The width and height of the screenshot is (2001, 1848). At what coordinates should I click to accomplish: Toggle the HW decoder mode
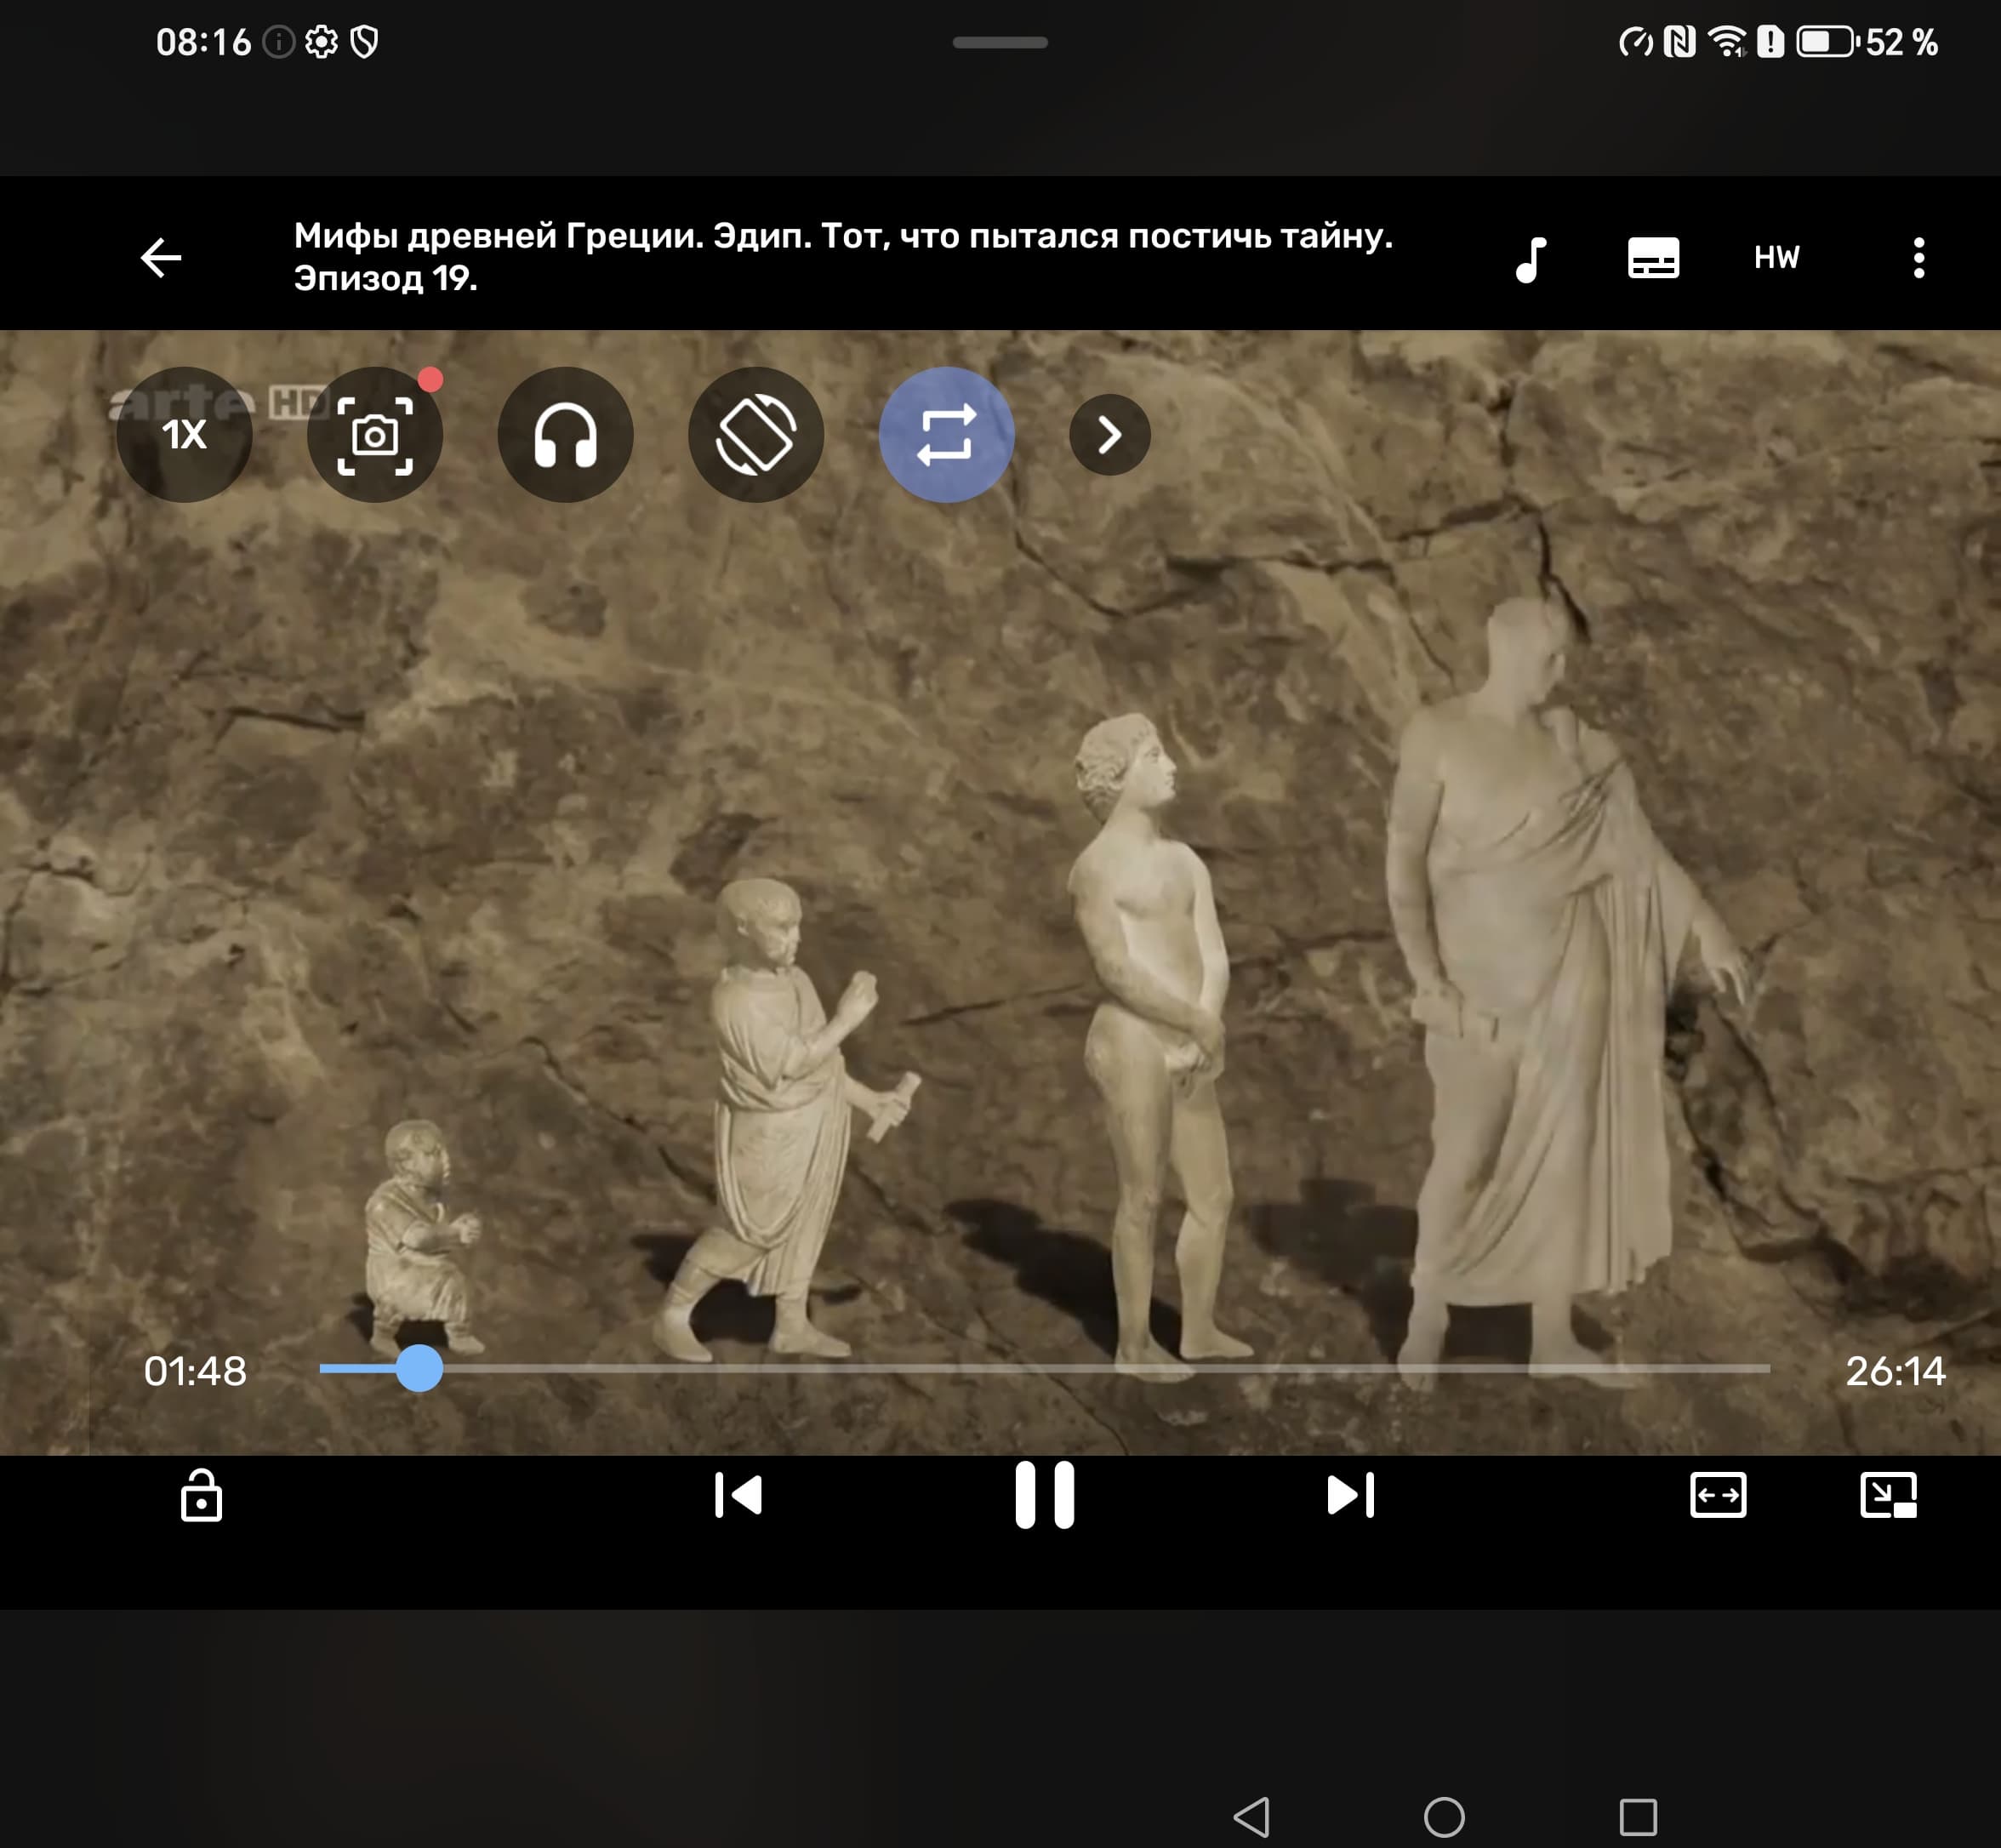[1776, 258]
